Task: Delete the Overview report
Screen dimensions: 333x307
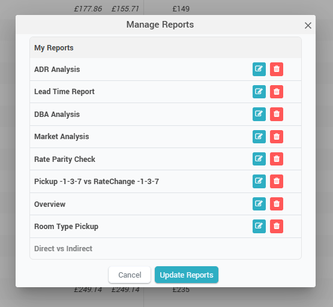Action: click(x=276, y=204)
